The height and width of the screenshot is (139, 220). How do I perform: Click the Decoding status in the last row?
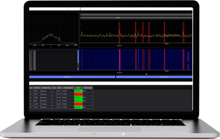point(78,107)
